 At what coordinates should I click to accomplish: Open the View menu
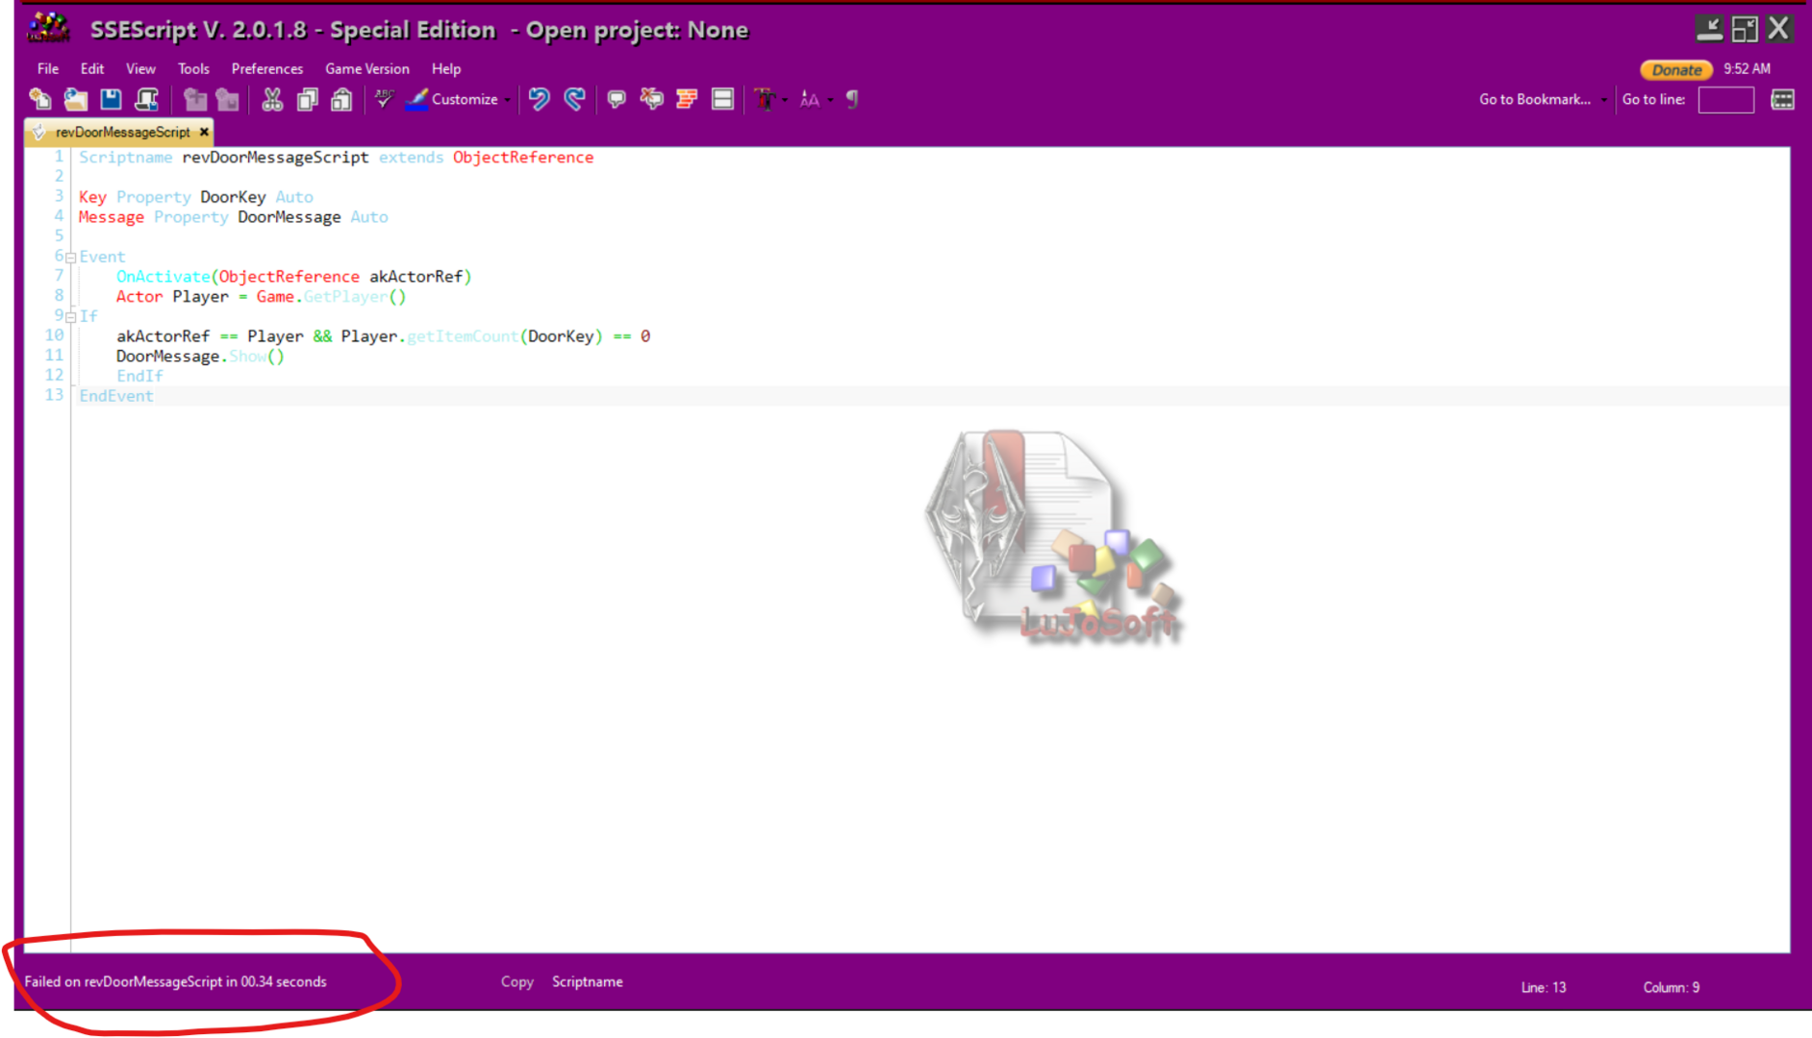(x=140, y=68)
